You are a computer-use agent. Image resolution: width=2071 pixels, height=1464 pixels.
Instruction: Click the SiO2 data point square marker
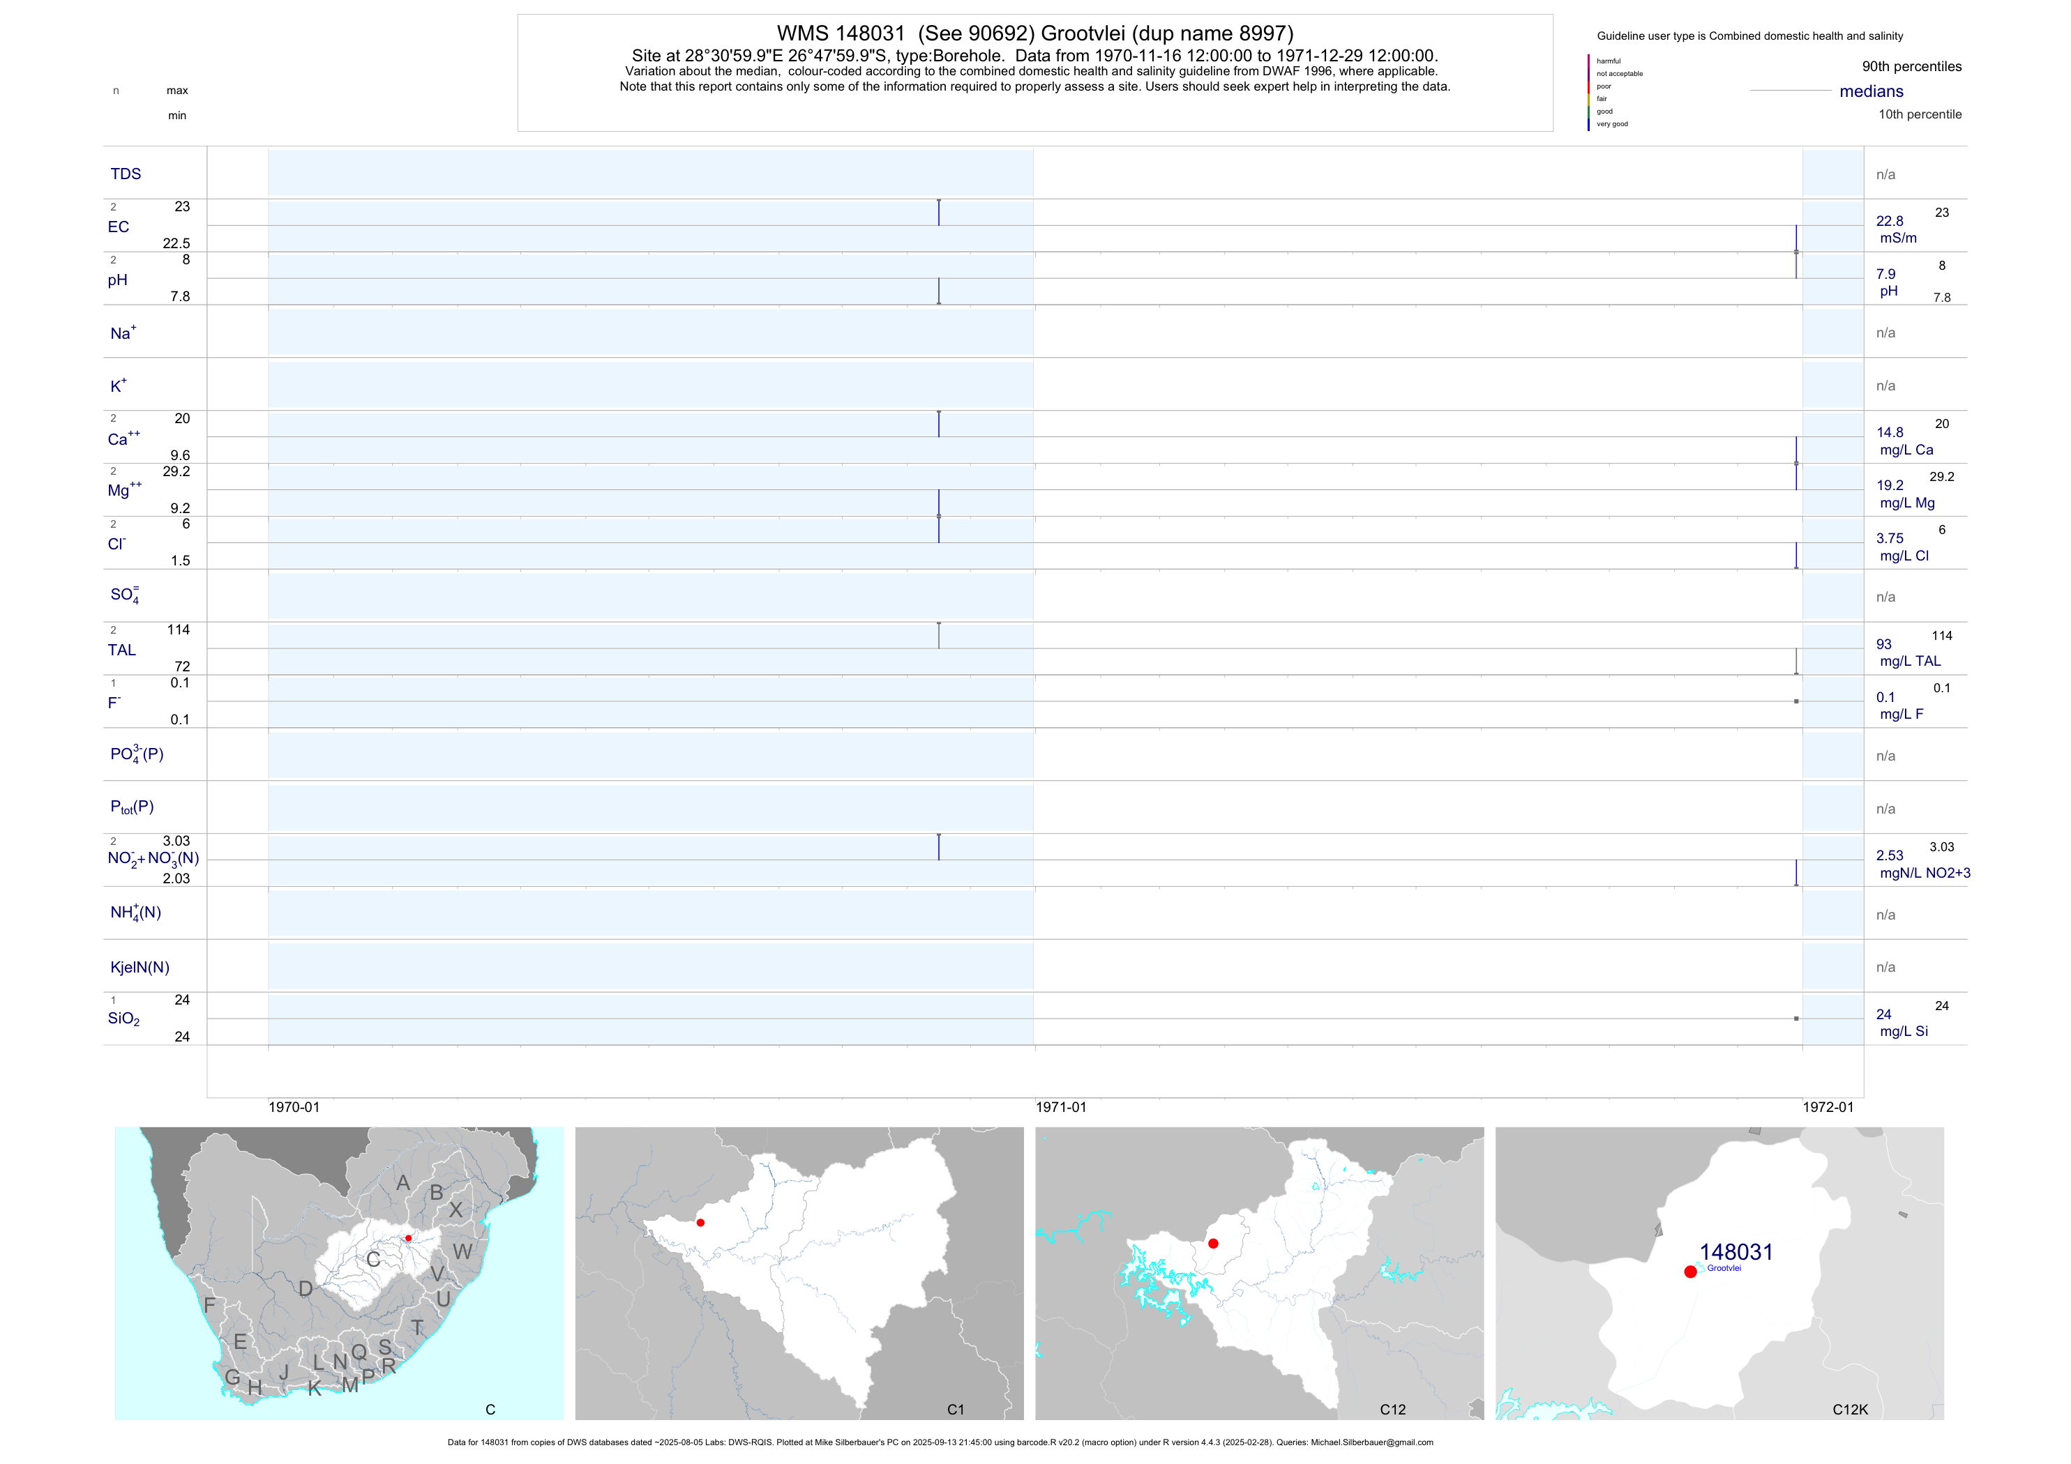(x=1796, y=1019)
